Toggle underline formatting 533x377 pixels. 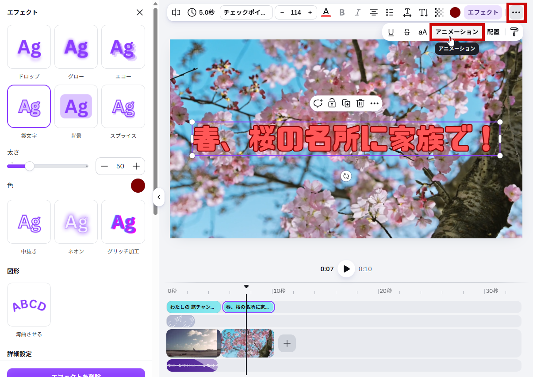(x=391, y=32)
